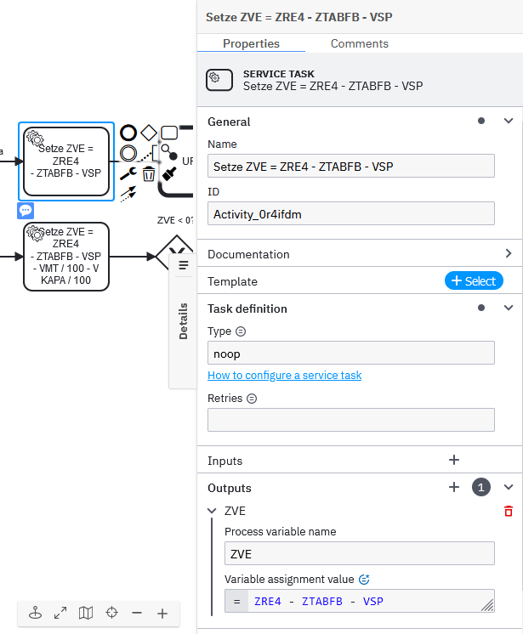Click the token simulation pin icon
Screen dimensions: 523x634
point(35,613)
